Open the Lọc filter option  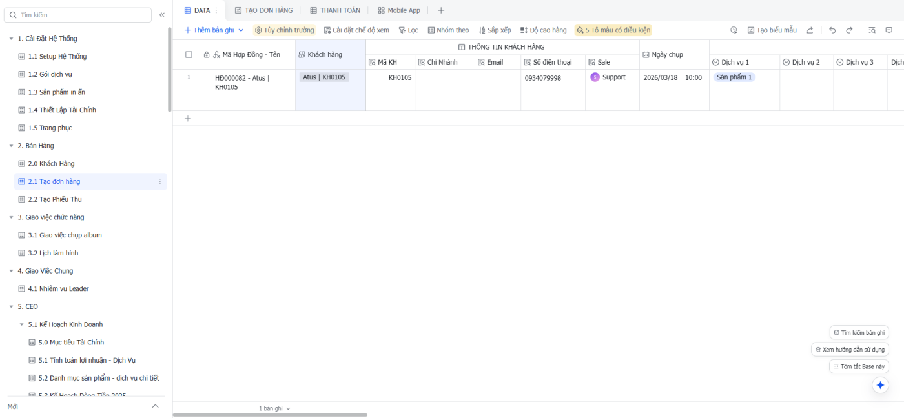pos(408,30)
